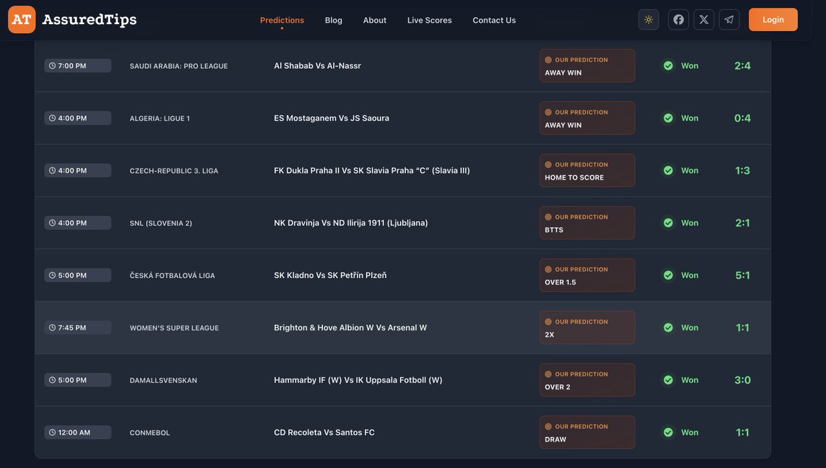The width and height of the screenshot is (826, 468).
Task: Toggle the light/dark theme sun icon
Action: click(x=648, y=20)
